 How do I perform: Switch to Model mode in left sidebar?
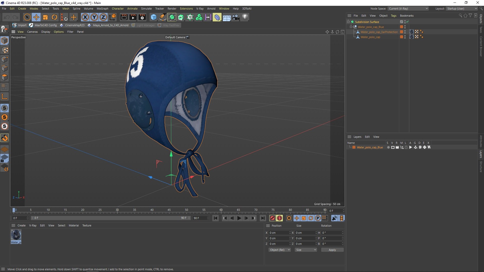[5, 41]
